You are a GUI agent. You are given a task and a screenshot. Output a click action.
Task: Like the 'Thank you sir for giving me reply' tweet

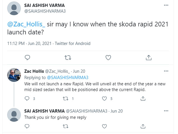pos(104,126)
